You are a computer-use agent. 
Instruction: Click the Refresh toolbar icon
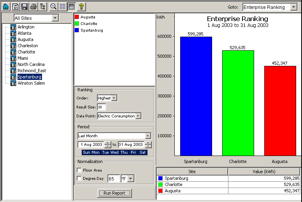(x=15, y=7)
